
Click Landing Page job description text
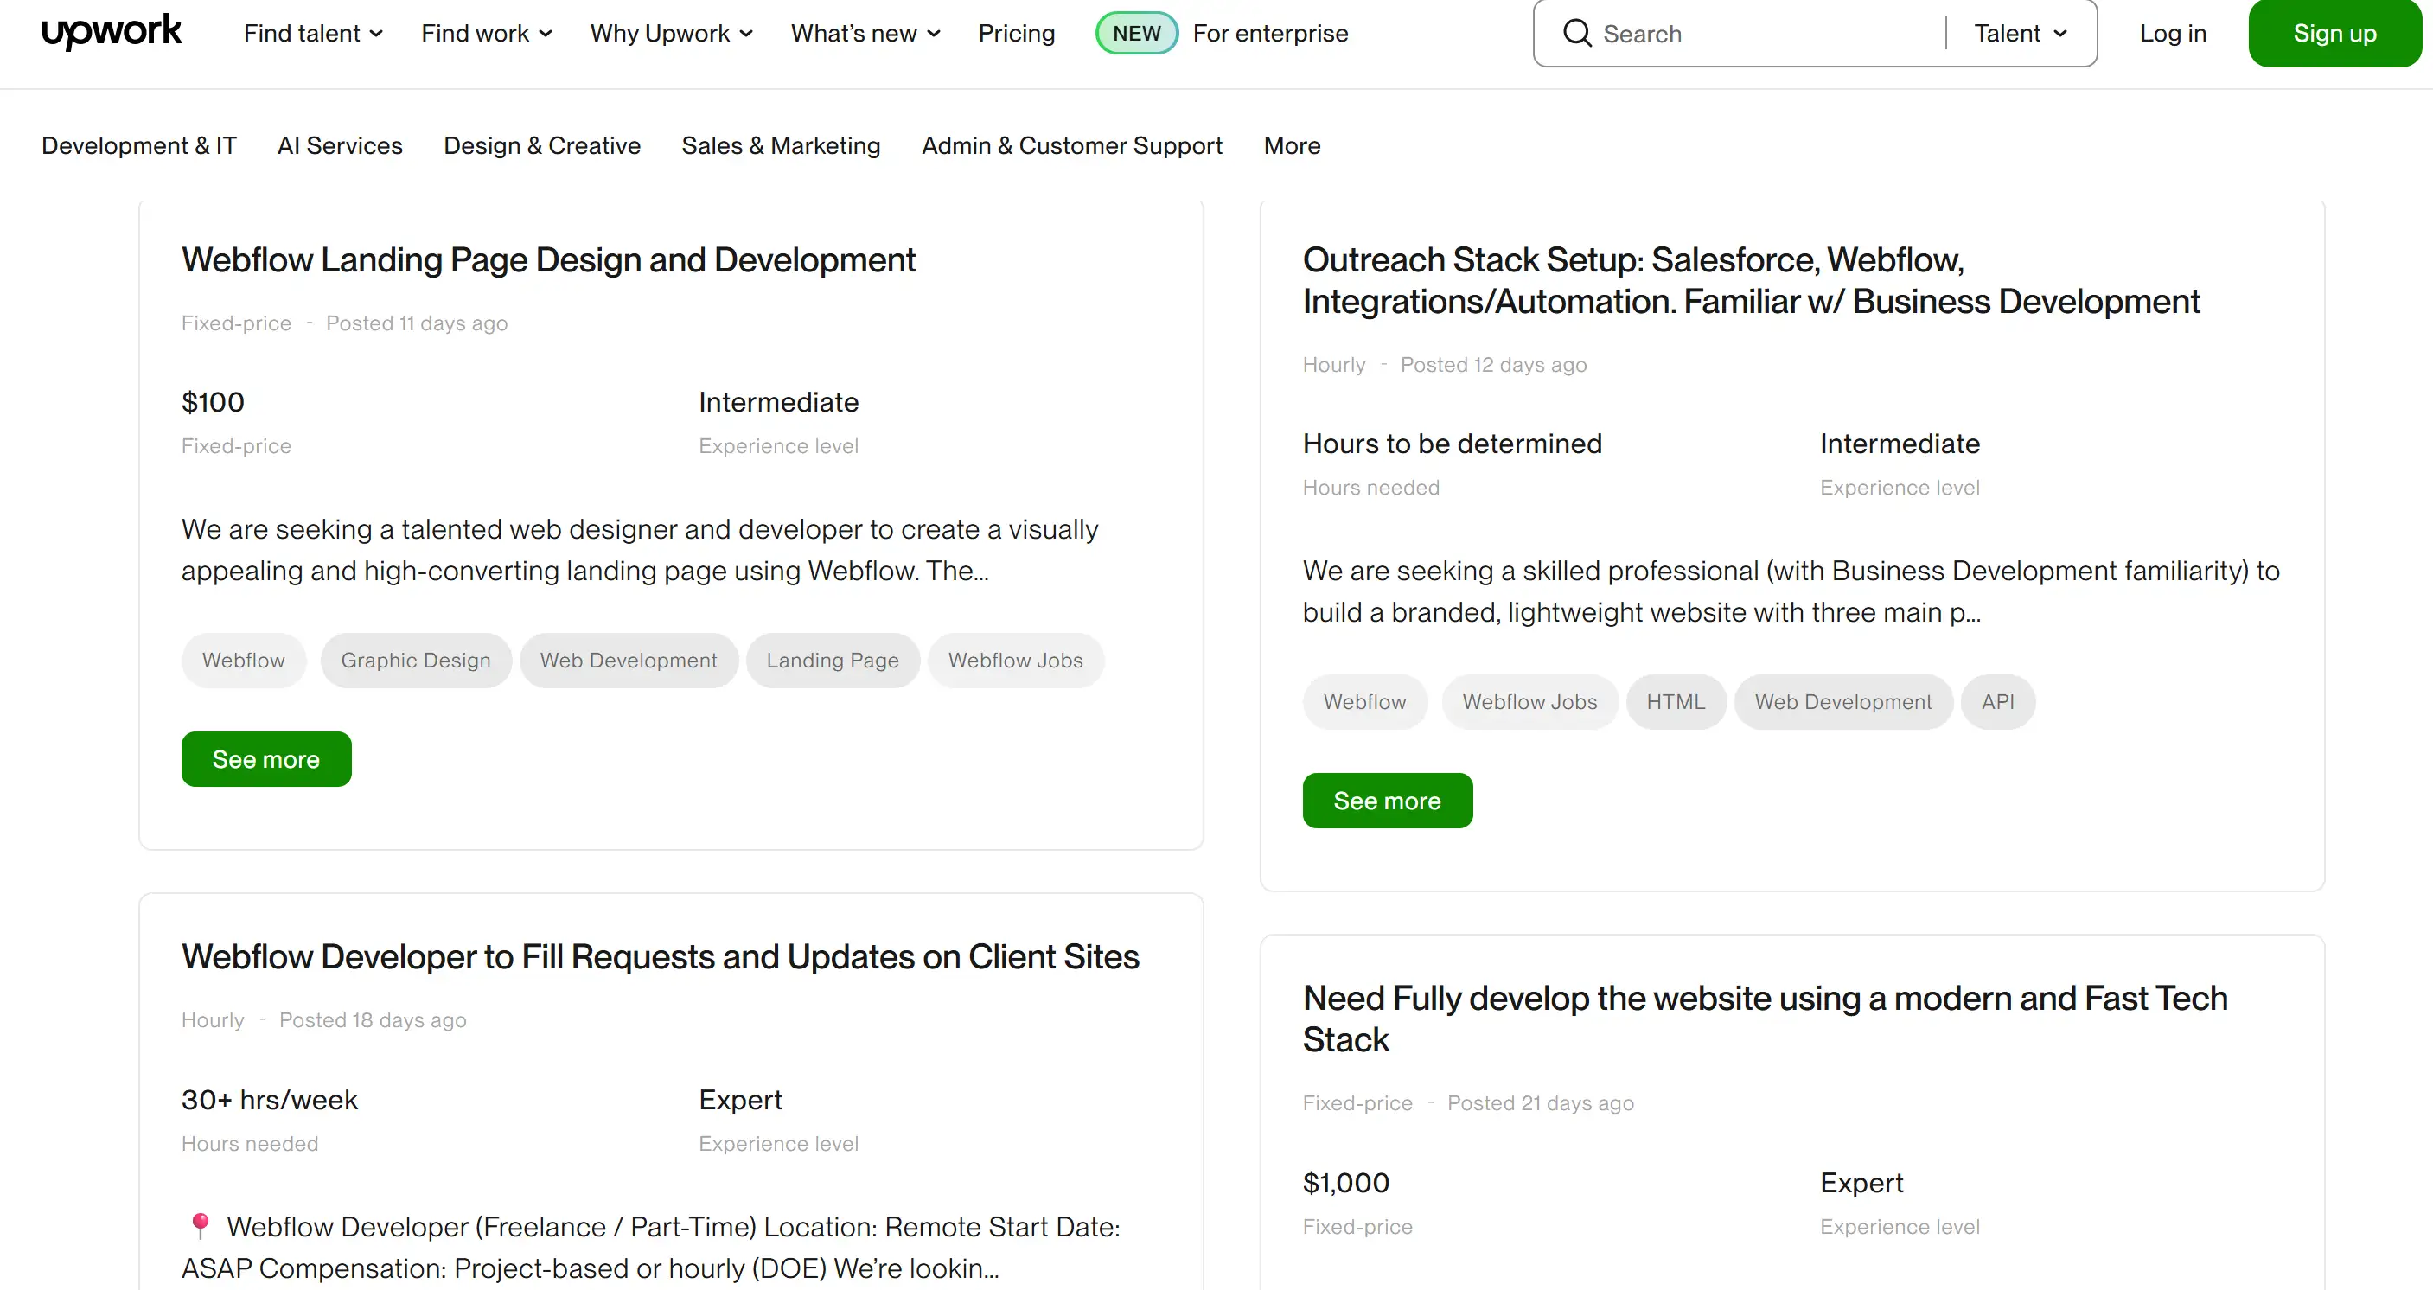640,550
